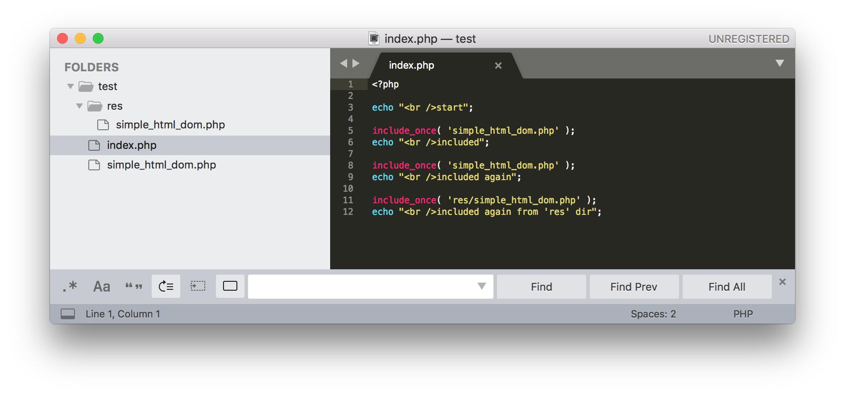The height and width of the screenshot is (395, 845).
Task: Toggle regular expression search mode
Action: point(70,286)
